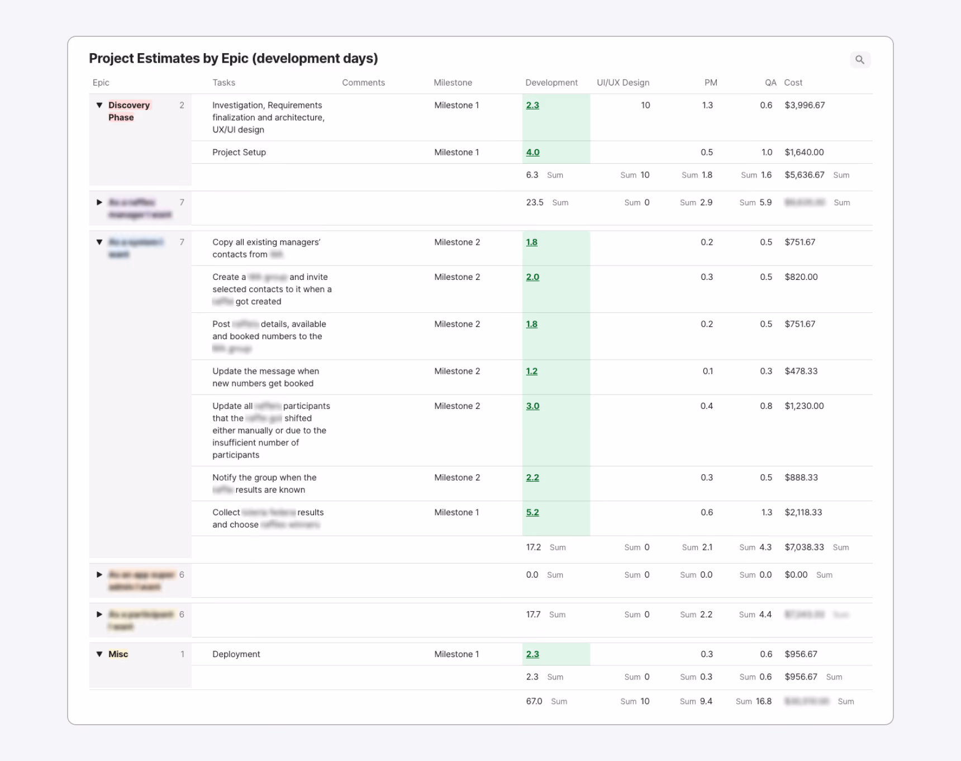Viewport: 961px width, 761px height.
Task: Open the 2.3 development link for Investigation task
Action: point(532,105)
